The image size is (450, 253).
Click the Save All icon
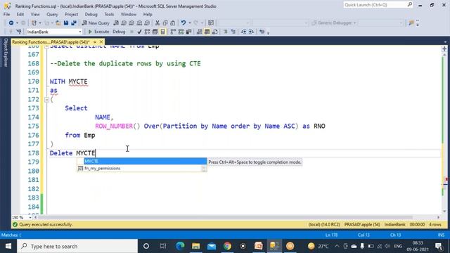coord(74,23)
